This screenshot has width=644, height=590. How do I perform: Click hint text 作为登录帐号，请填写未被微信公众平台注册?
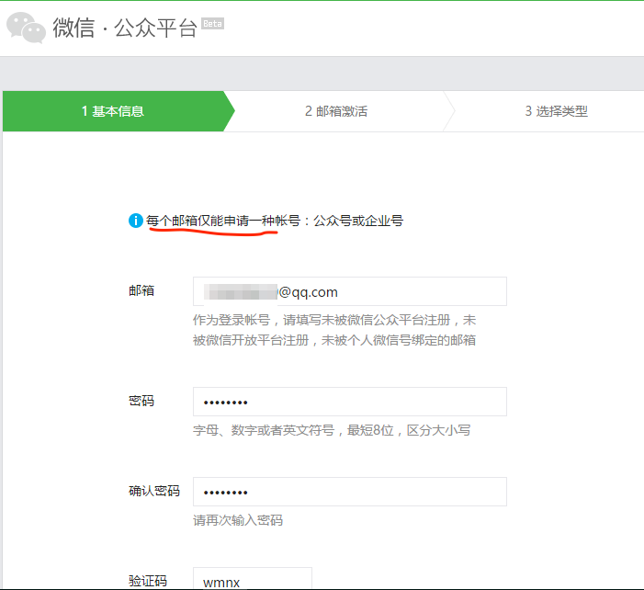tap(322, 320)
